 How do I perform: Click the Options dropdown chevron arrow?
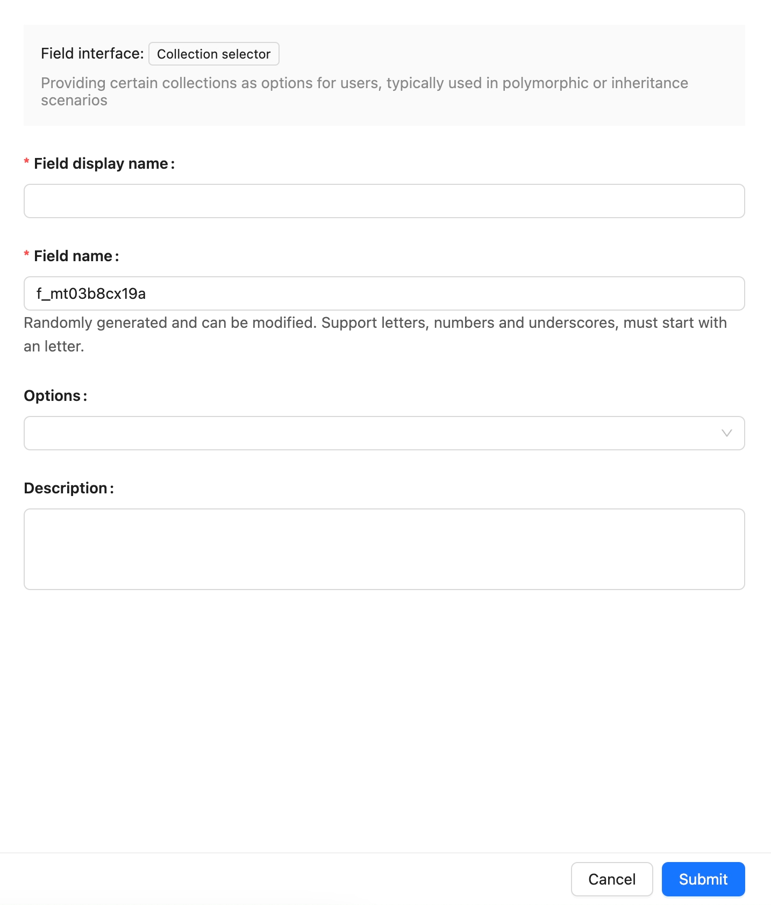(726, 433)
